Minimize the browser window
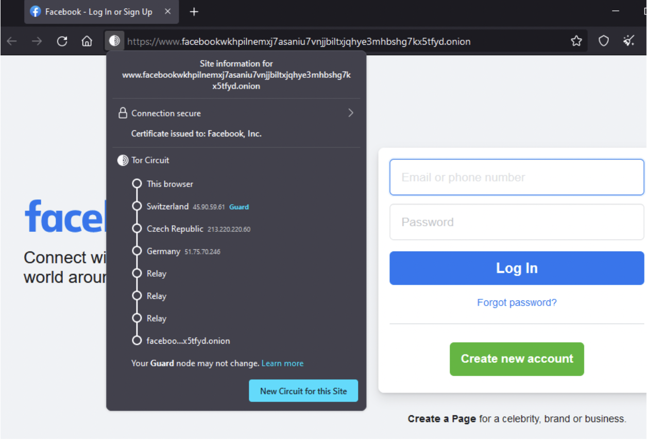 pyautogui.click(x=616, y=11)
